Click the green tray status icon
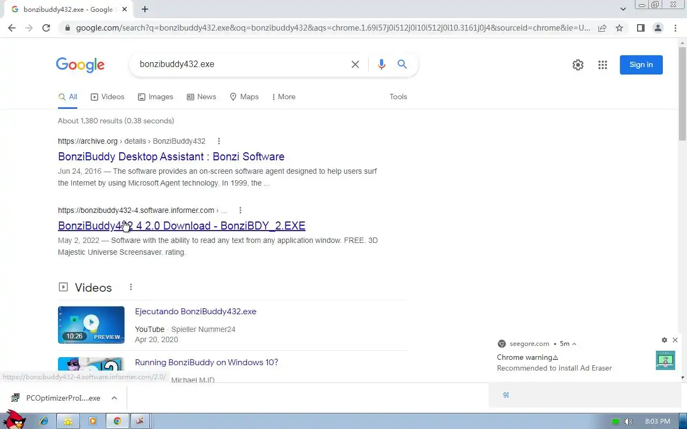Image resolution: width=687 pixels, height=429 pixels. [x=616, y=421]
